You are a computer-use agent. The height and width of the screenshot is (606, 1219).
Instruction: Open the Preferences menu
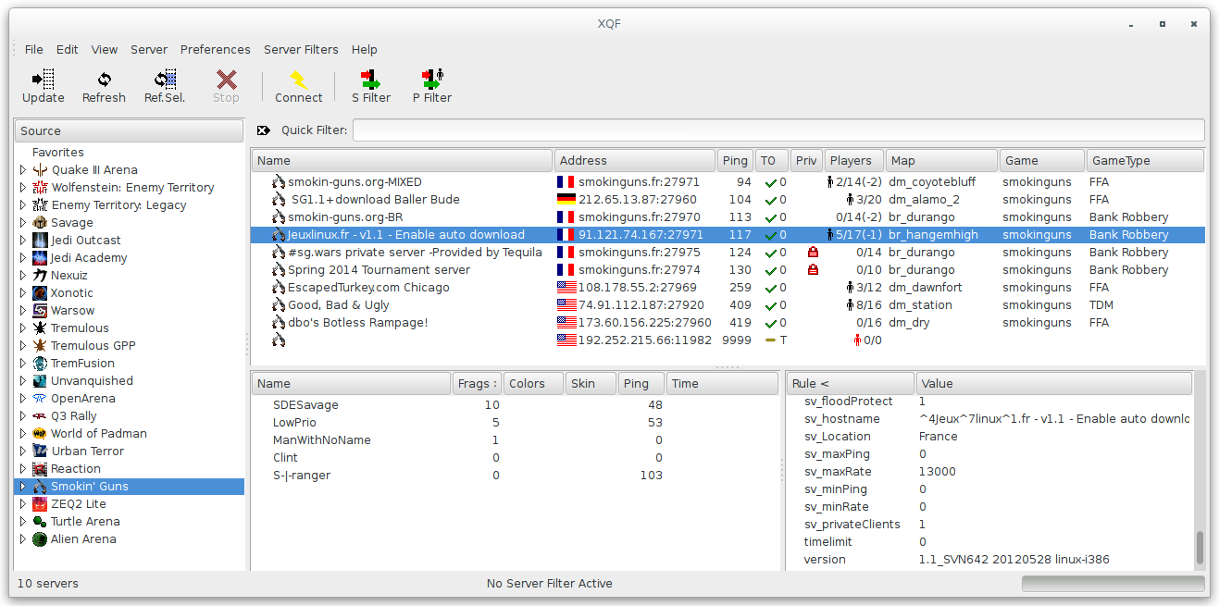coord(215,50)
